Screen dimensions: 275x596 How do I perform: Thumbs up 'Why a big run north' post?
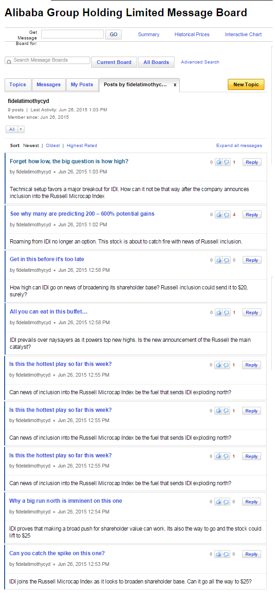click(x=219, y=502)
